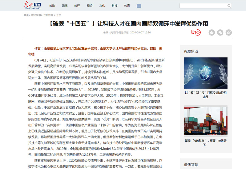The width and height of the screenshot is (246, 169).
Task: Open the 教育 navigation item
Action: [127, 6]
